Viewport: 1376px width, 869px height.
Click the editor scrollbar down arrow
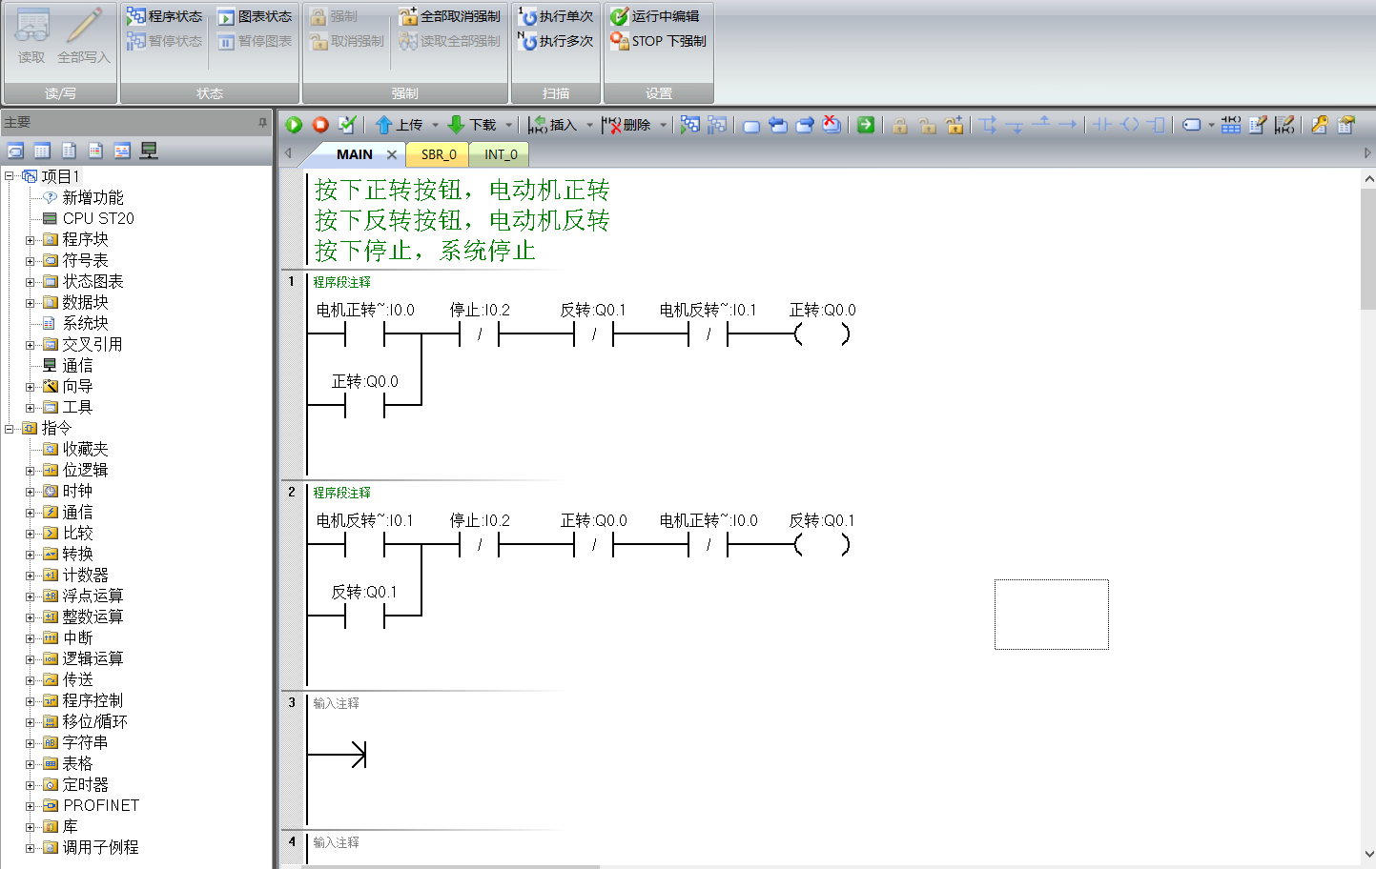click(1368, 854)
